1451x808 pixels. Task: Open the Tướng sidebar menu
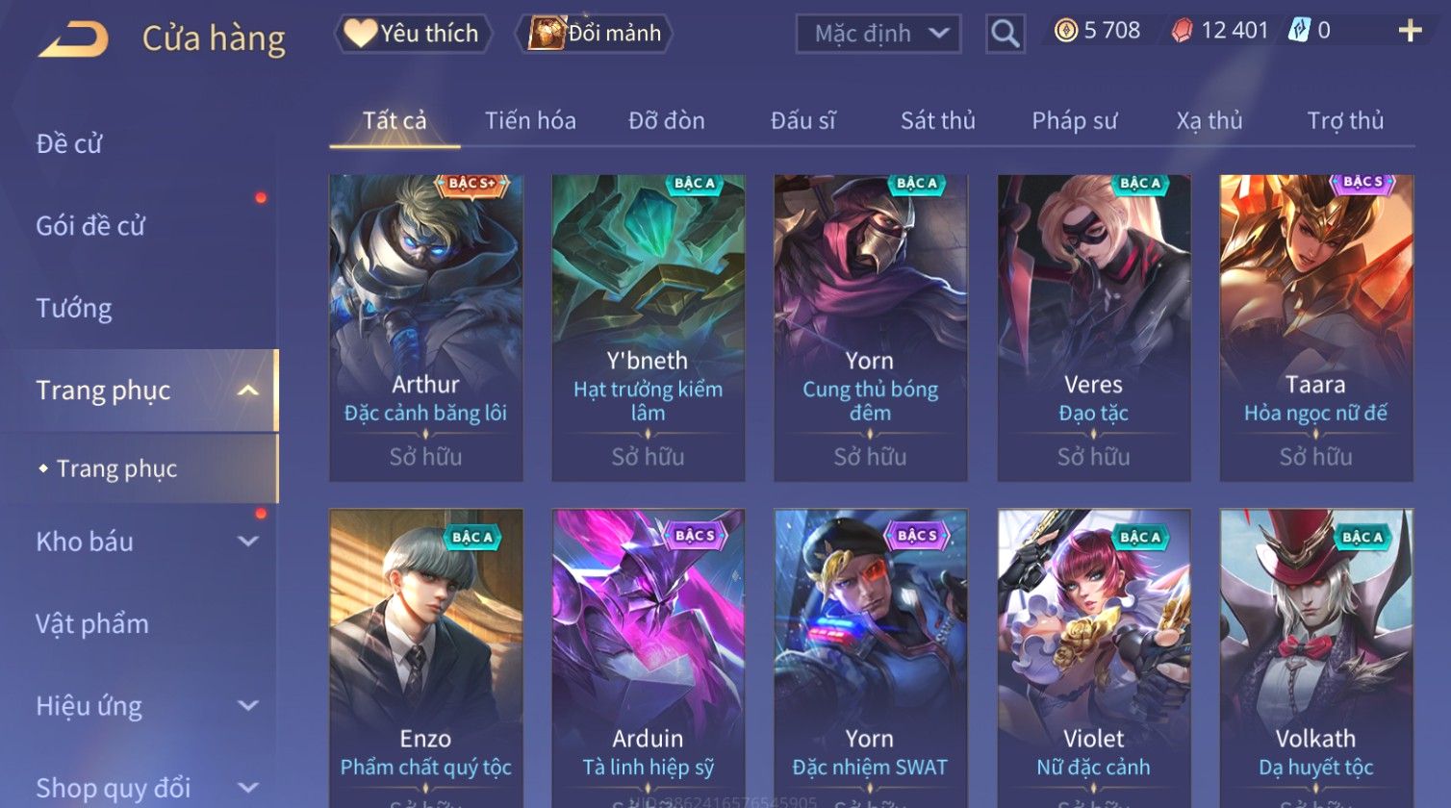[x=74, y=308]
